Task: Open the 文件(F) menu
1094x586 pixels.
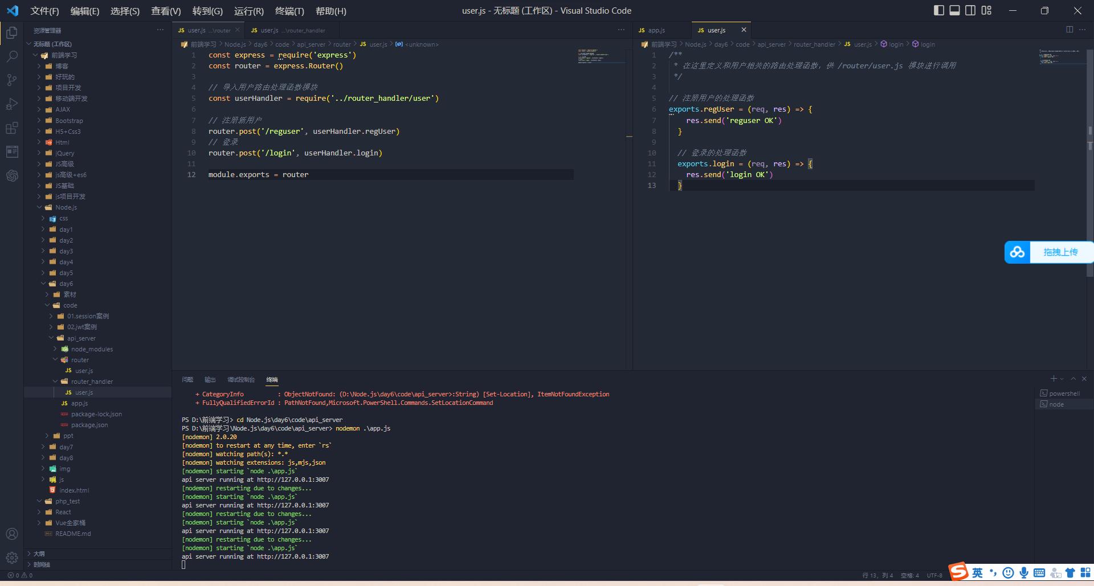Action: pyautogui.click(x=44, y=11)
